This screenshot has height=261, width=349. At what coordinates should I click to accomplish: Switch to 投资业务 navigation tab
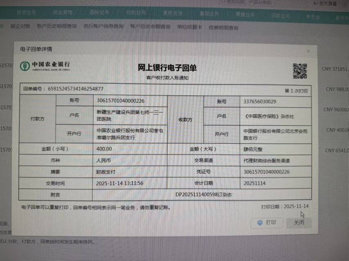27,12
